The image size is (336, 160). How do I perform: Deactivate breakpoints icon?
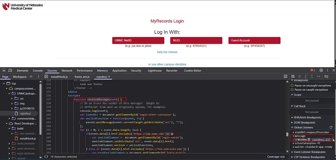pyautogui.click(x=326, y=76)
